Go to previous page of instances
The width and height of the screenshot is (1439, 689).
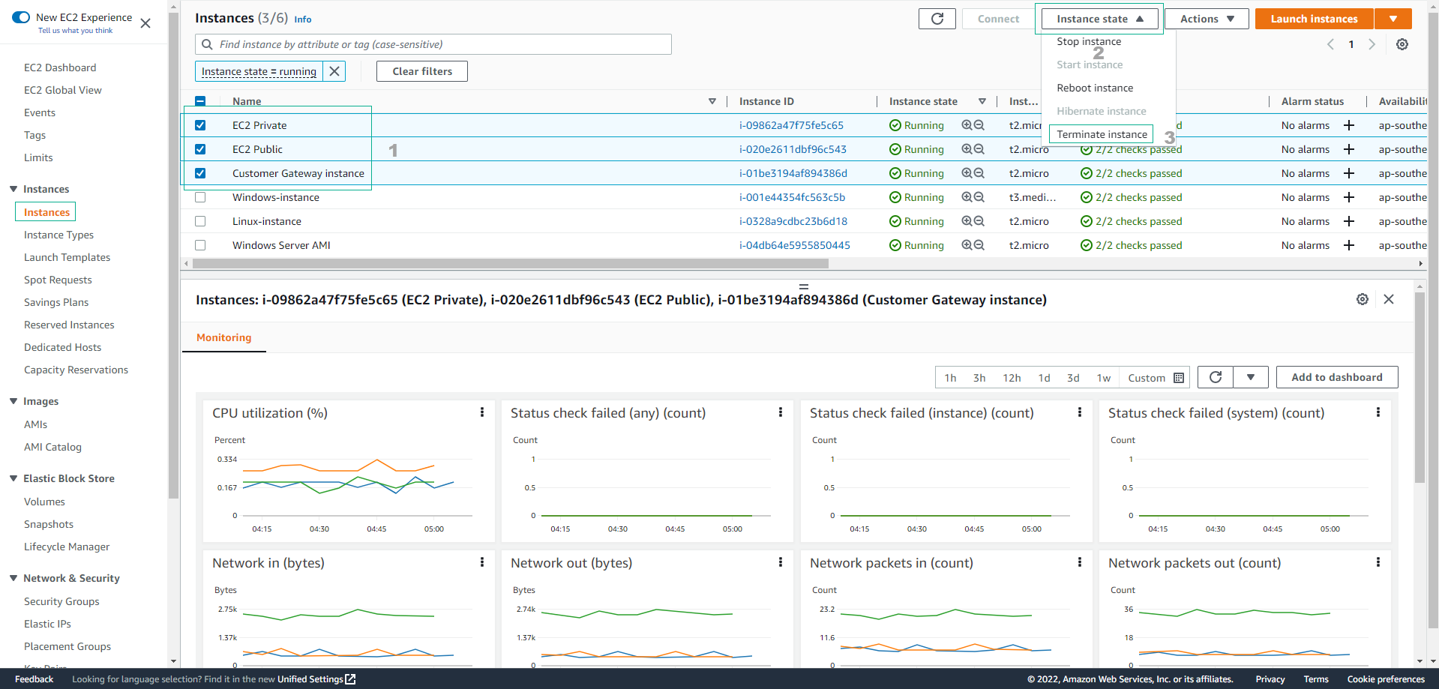(1330, 44)
